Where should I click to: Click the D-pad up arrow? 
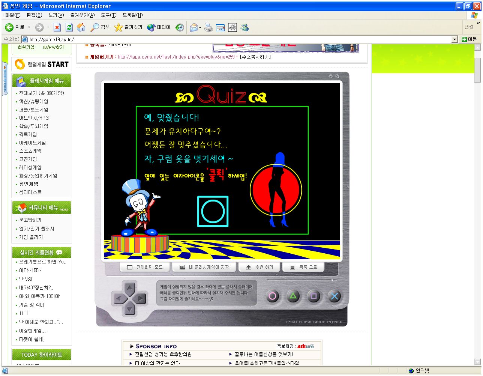pyautogui.click(x=129, y=288)
